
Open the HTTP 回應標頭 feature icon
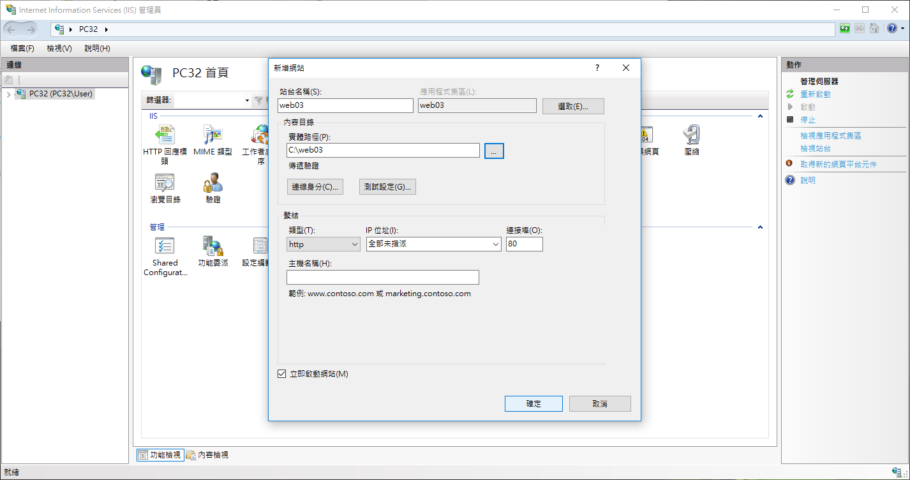pyautogui.click(x=165, y=135)
